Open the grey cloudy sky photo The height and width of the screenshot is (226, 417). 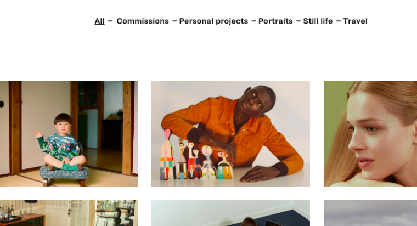point(370,213)
